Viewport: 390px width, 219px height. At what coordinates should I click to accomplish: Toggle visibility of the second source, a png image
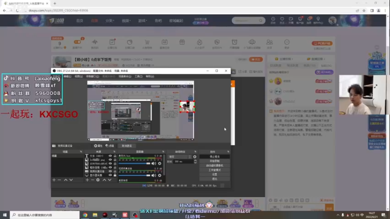110,160
